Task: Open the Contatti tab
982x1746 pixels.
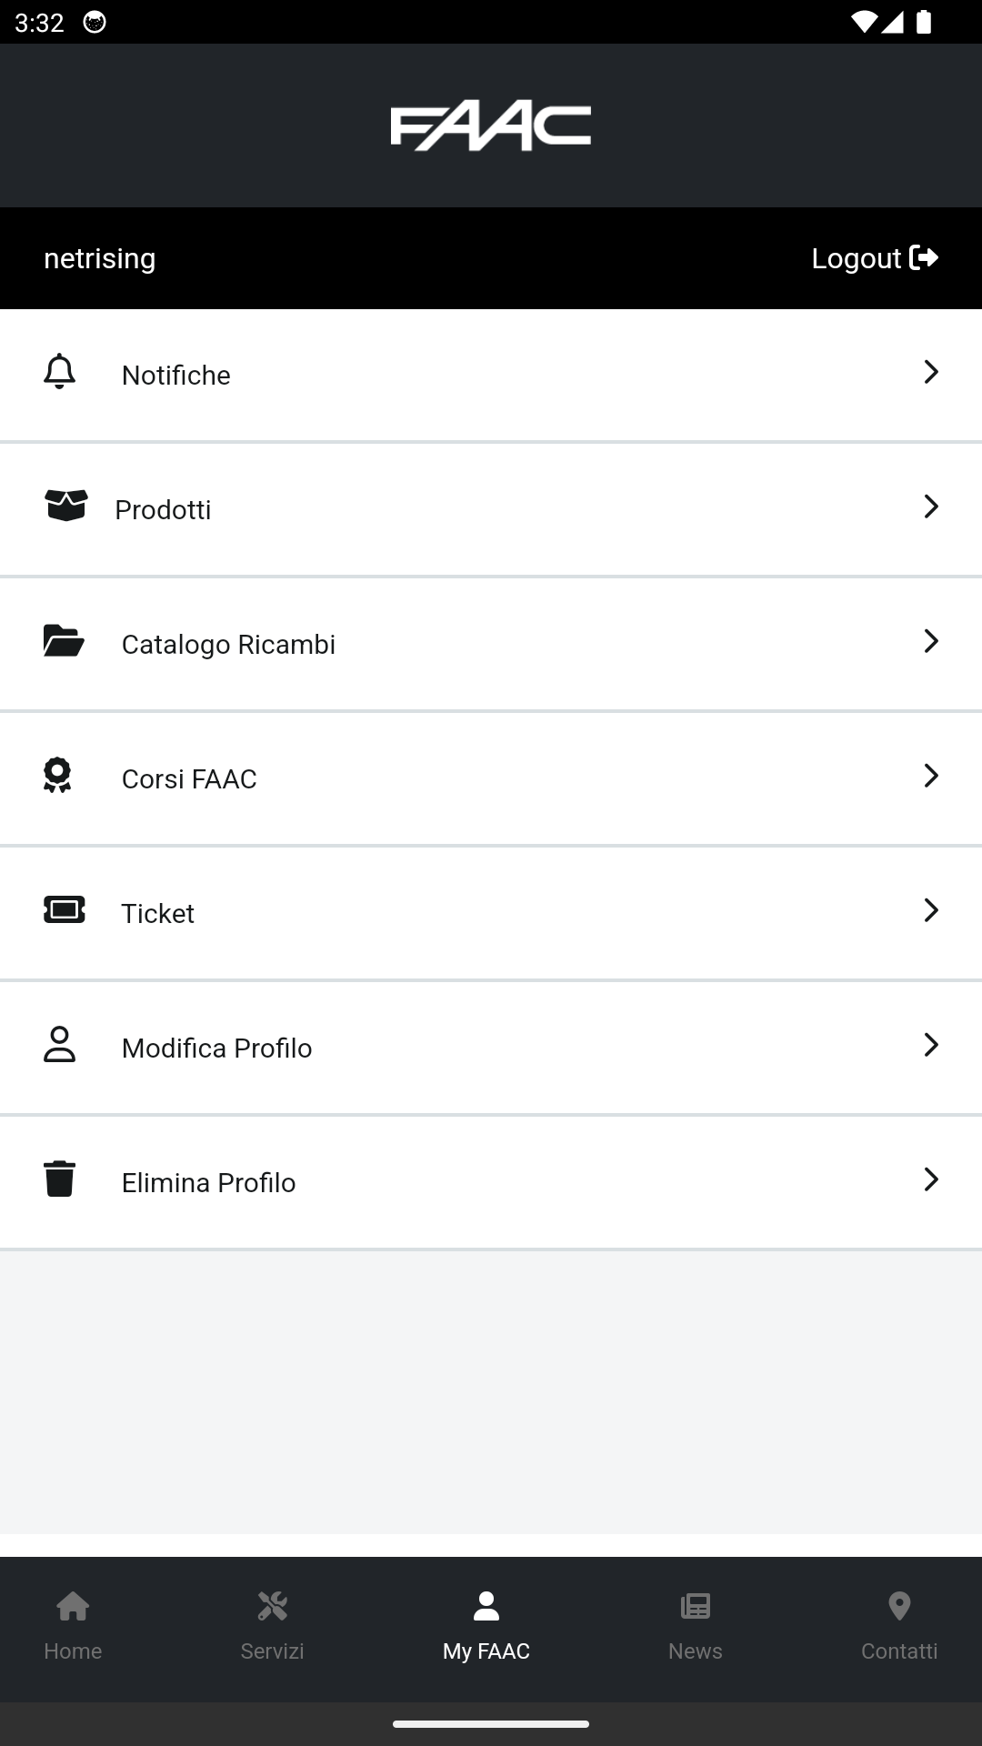Action: pos(899,1626)
